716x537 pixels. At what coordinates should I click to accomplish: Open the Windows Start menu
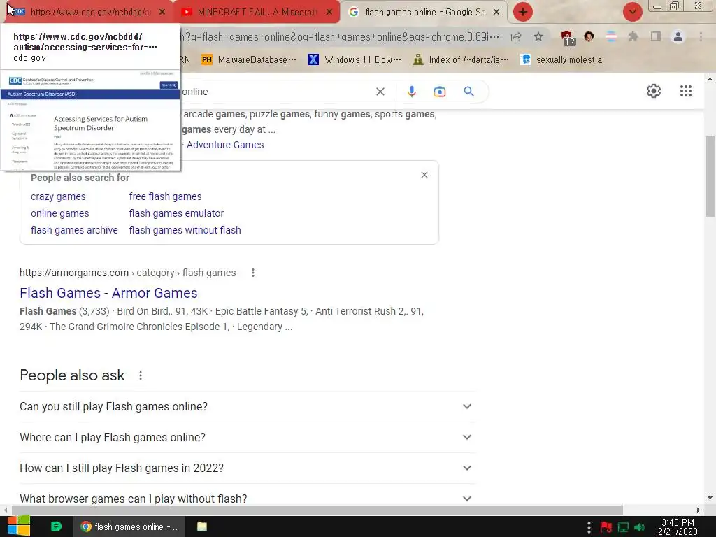click(x=18, y=526)
